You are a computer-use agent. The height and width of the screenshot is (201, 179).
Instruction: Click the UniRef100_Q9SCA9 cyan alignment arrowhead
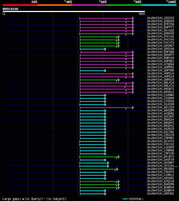coord(105,49)
